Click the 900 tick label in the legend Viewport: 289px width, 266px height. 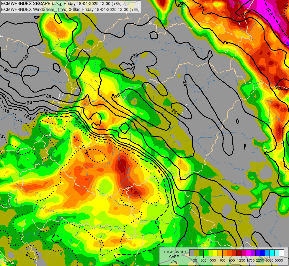coord(232,260)
